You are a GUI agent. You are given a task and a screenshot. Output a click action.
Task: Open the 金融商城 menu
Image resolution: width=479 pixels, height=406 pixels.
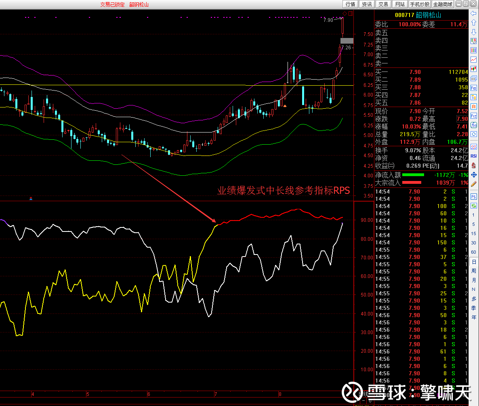click(443, 4)
